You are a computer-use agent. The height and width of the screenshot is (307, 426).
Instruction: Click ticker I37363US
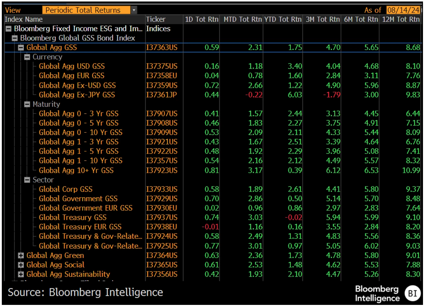(162, 48)
